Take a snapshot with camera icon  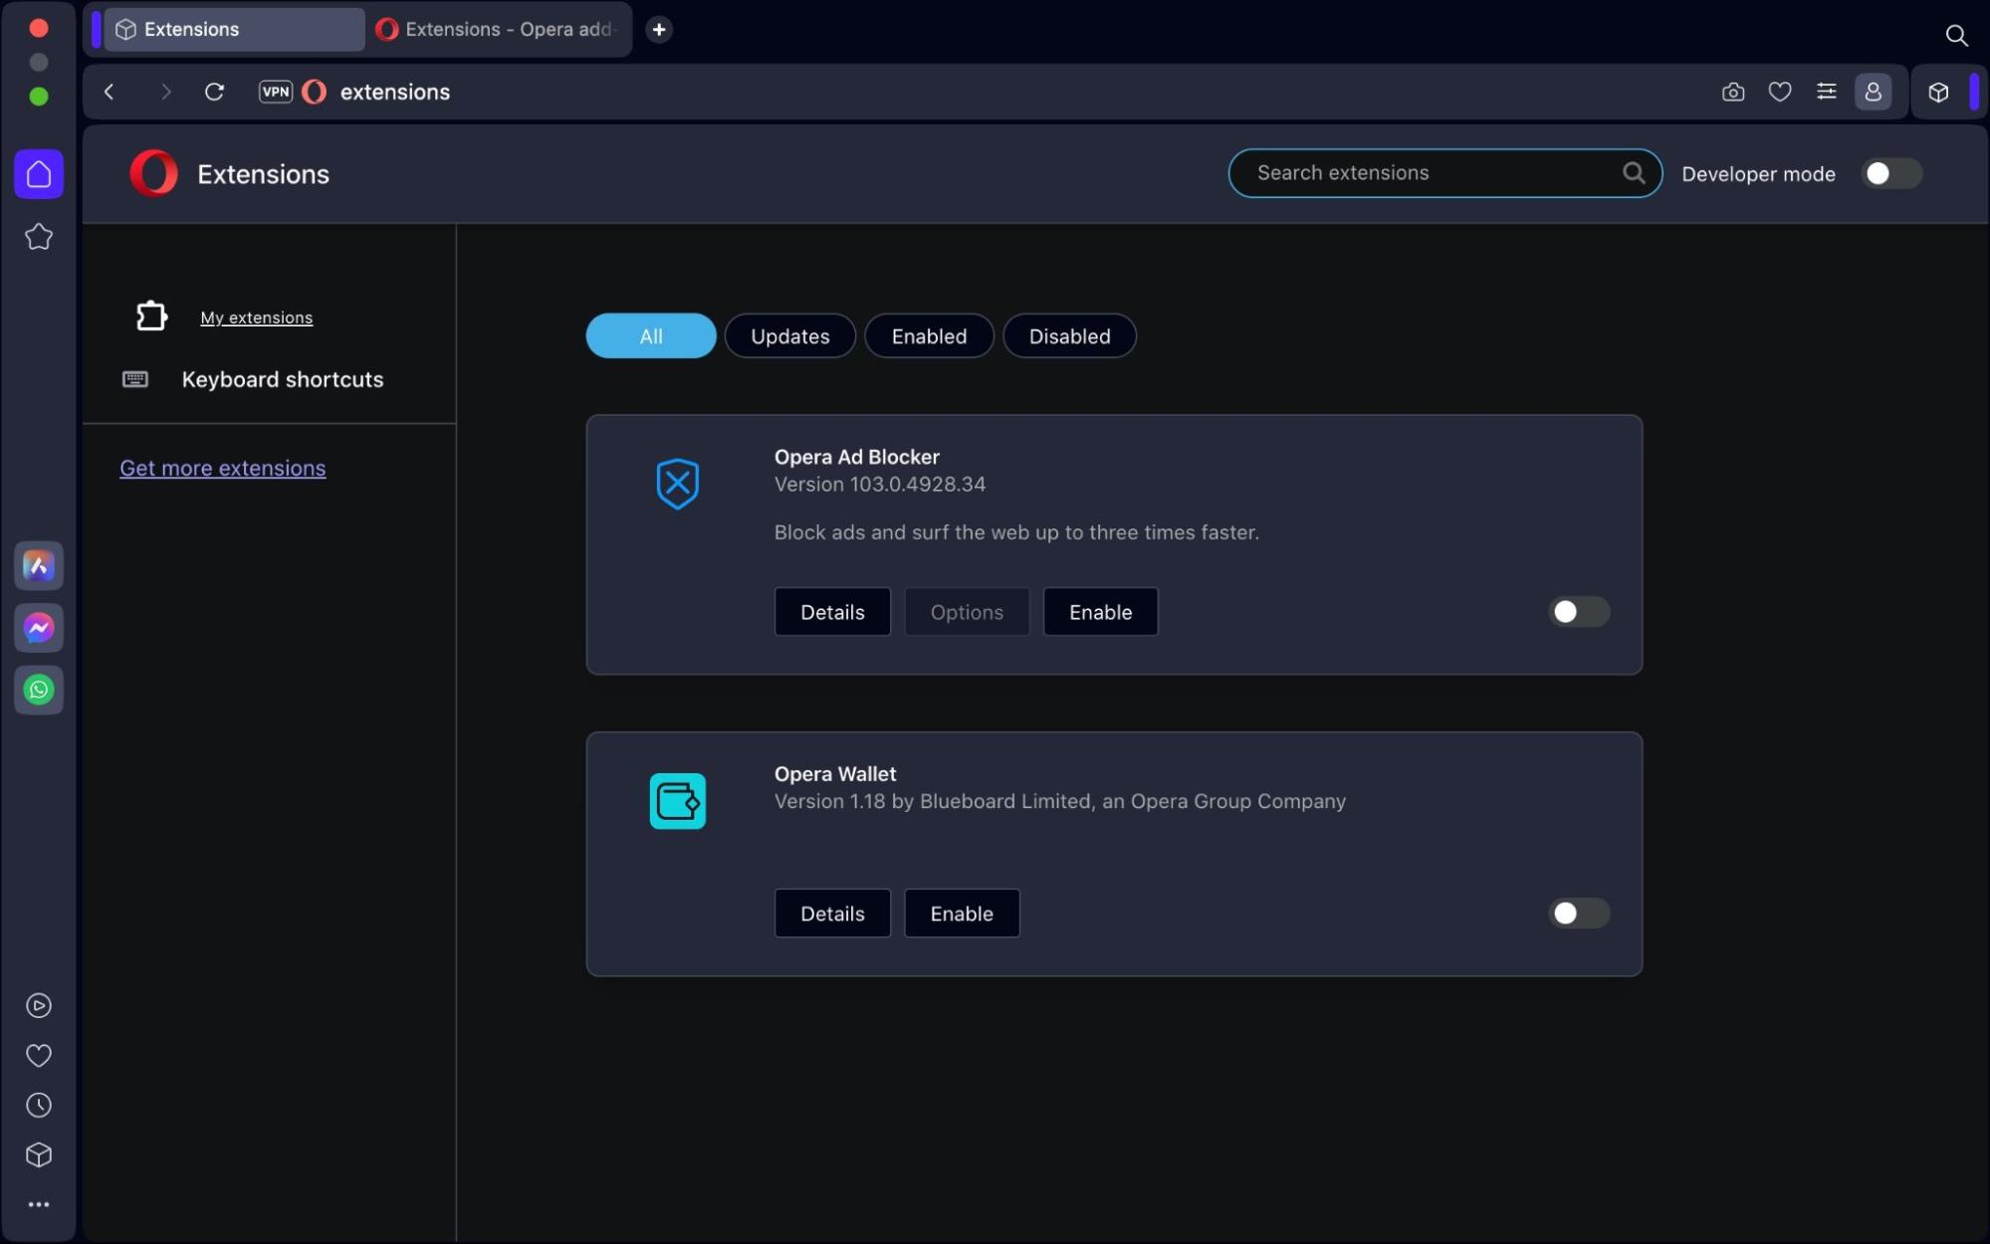pyautogui.click(x=1733, y=93)
